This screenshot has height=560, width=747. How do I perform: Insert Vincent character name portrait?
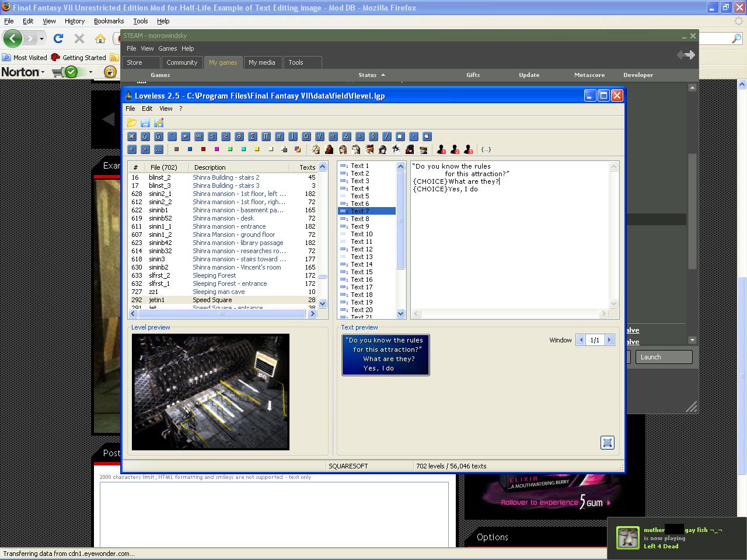coord(410,149)
